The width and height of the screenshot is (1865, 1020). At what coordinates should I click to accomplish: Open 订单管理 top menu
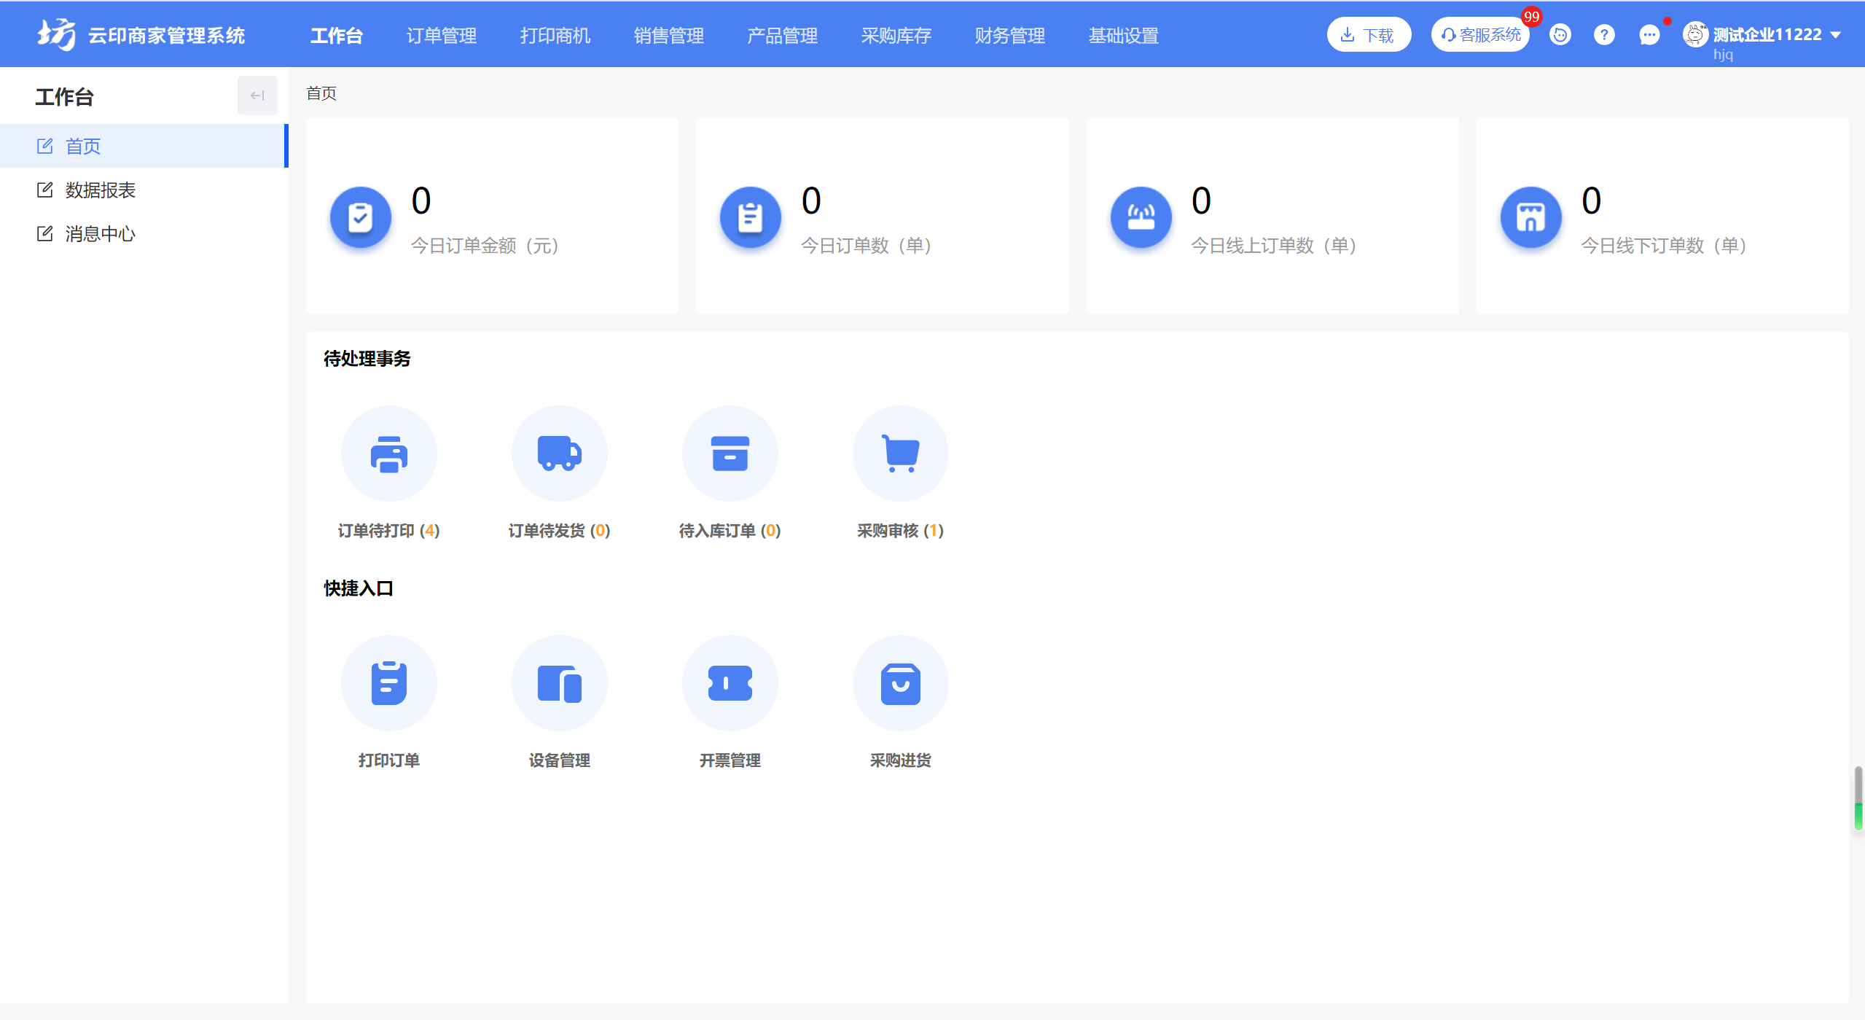point(442,35)
